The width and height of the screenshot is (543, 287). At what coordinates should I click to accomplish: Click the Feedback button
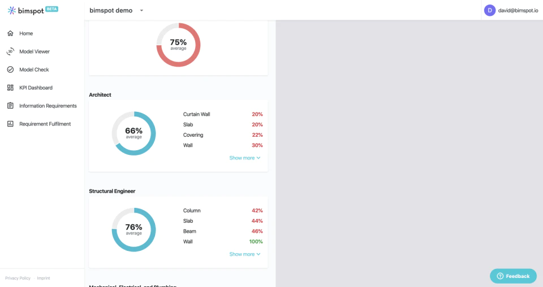click(x=513, y=276)
